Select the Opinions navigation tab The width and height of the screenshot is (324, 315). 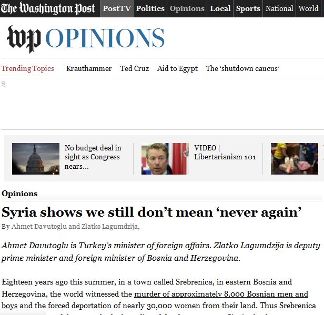187,8
